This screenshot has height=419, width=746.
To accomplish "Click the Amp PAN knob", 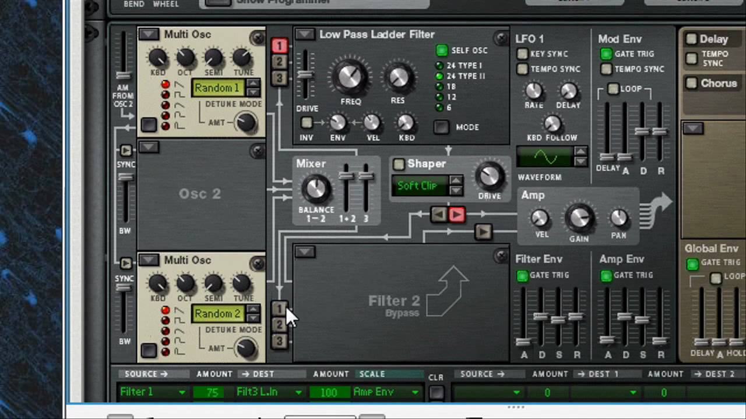I will [618, 218].
